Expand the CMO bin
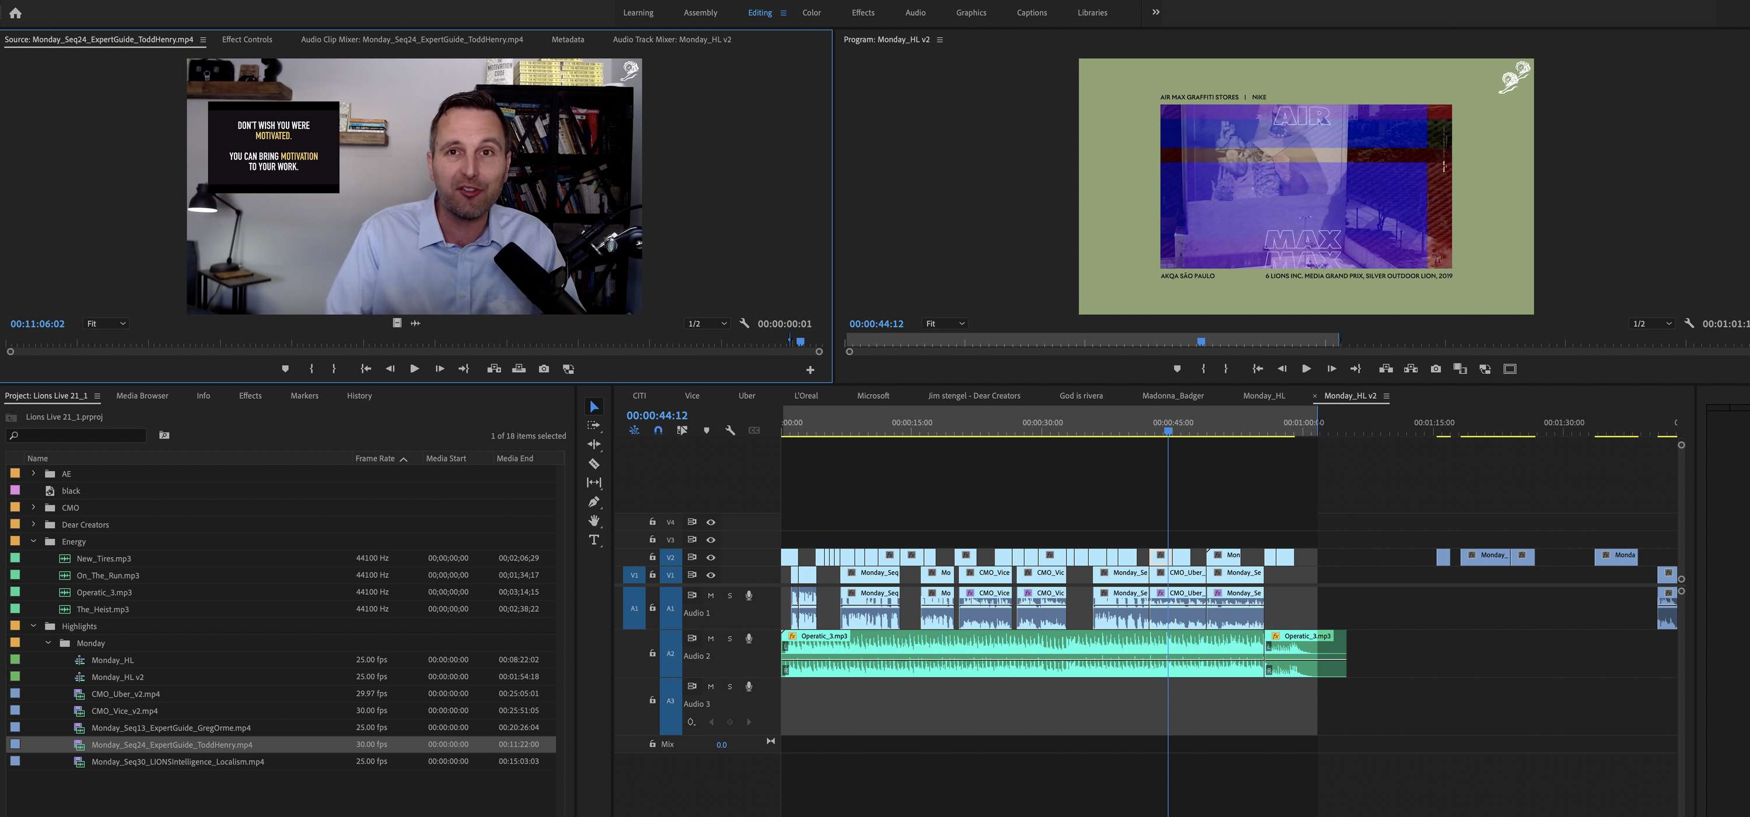The width and height of the screenshot is (1750, 817). 33,507
